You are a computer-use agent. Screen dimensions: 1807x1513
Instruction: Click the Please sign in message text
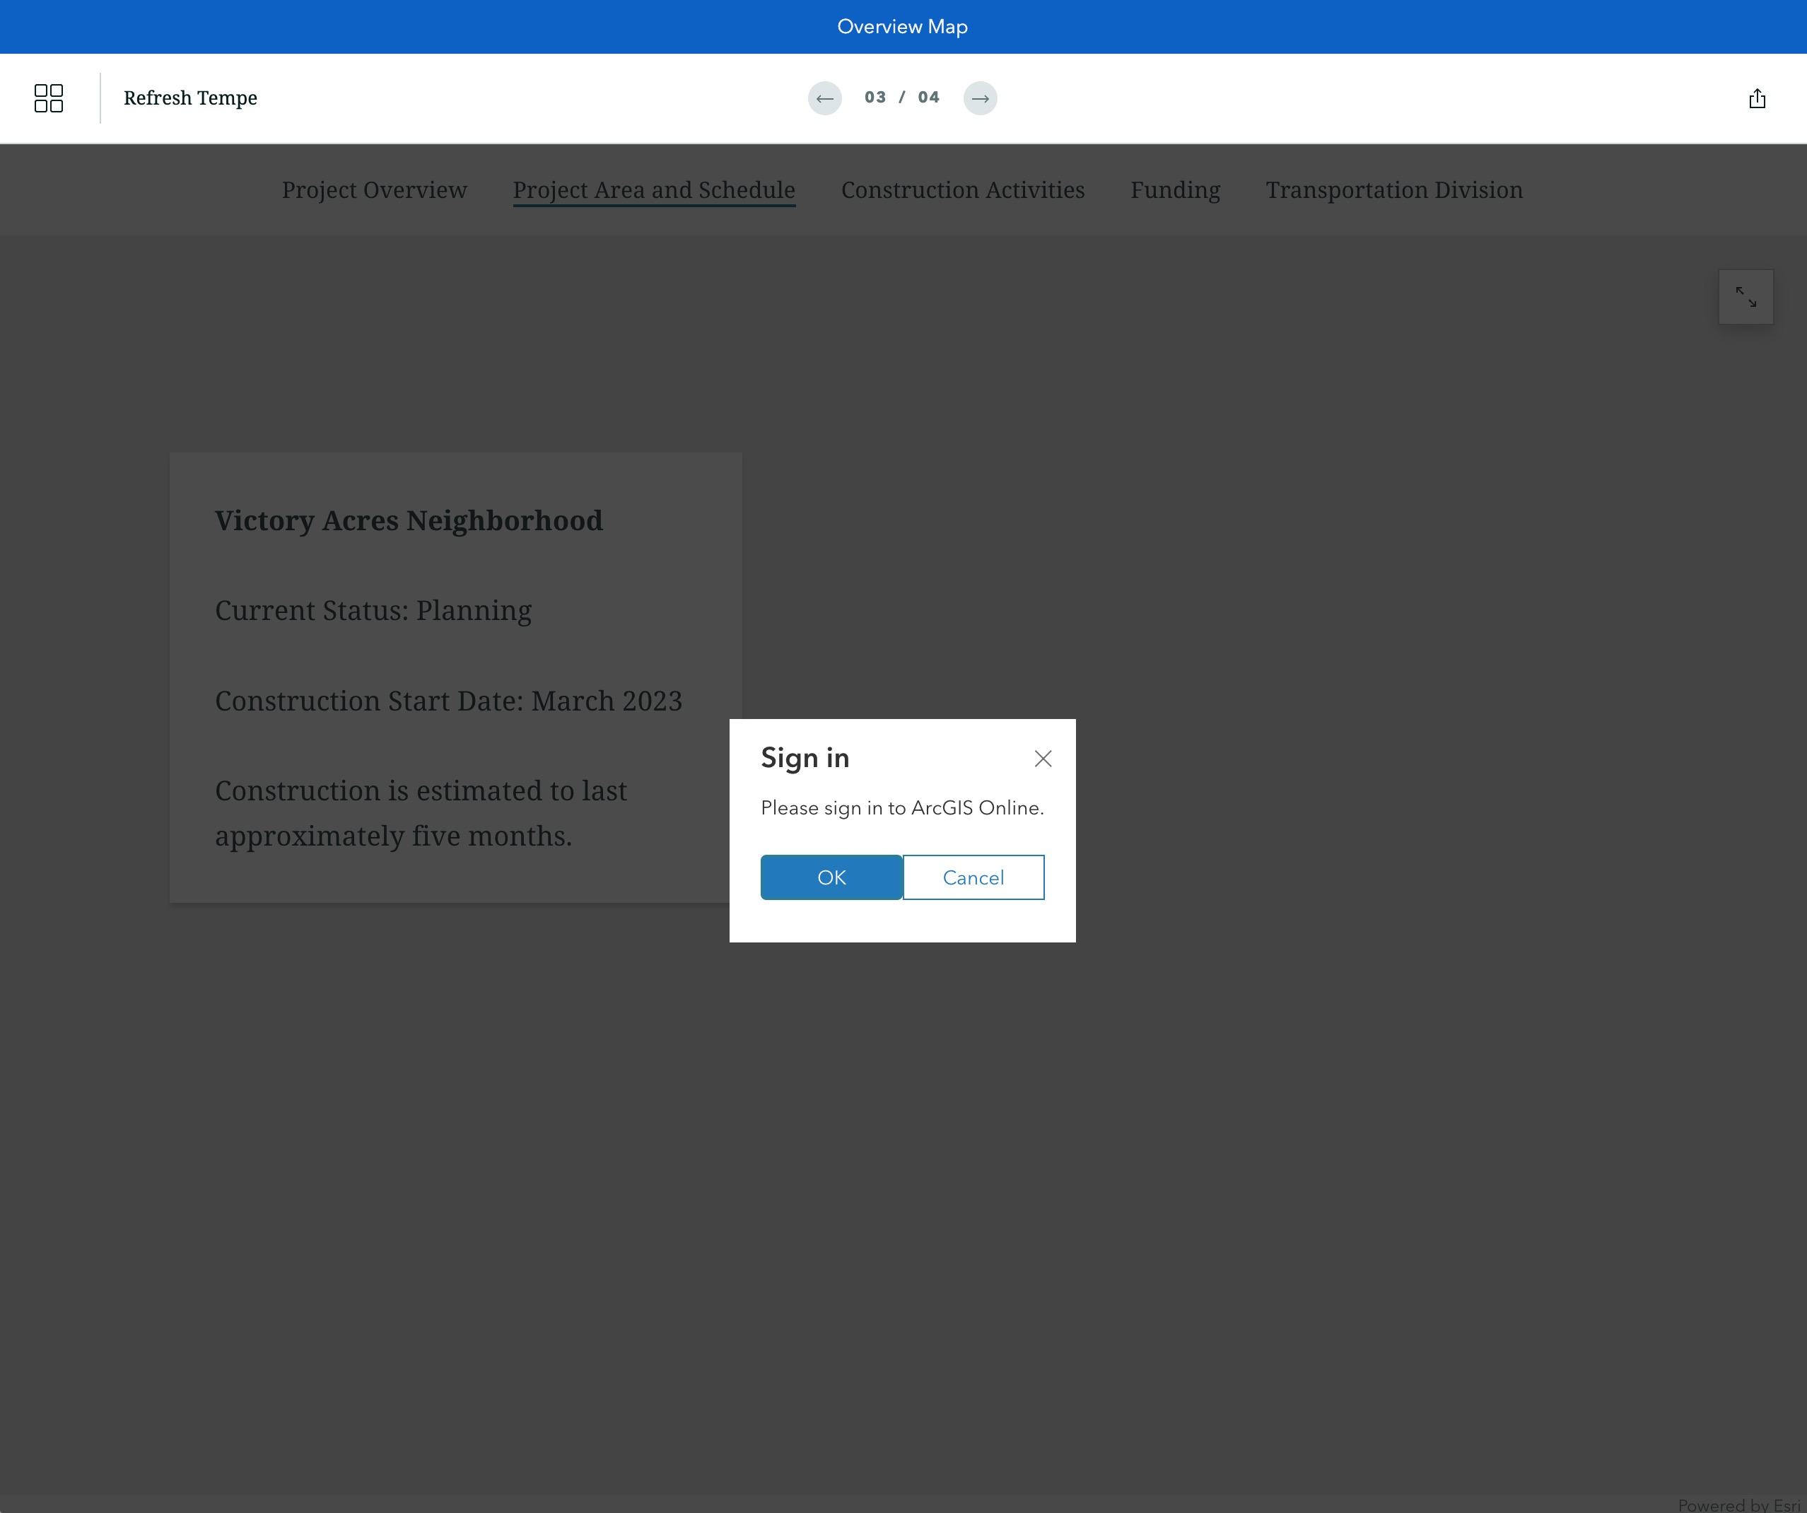pyautogui.click(x=902, y=807)
